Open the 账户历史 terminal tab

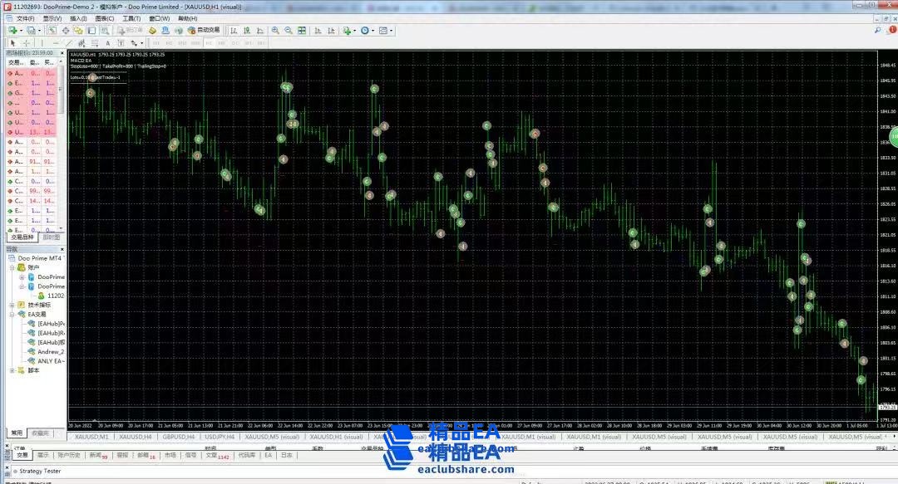click(70, 455)
